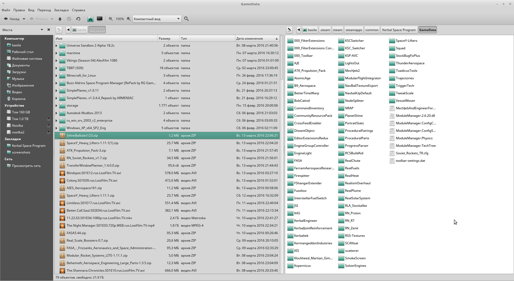Expand the Universe Sandbox 2 Alpha folder row
This screenshot has height=281, width=514.
[x=56, y=46]
